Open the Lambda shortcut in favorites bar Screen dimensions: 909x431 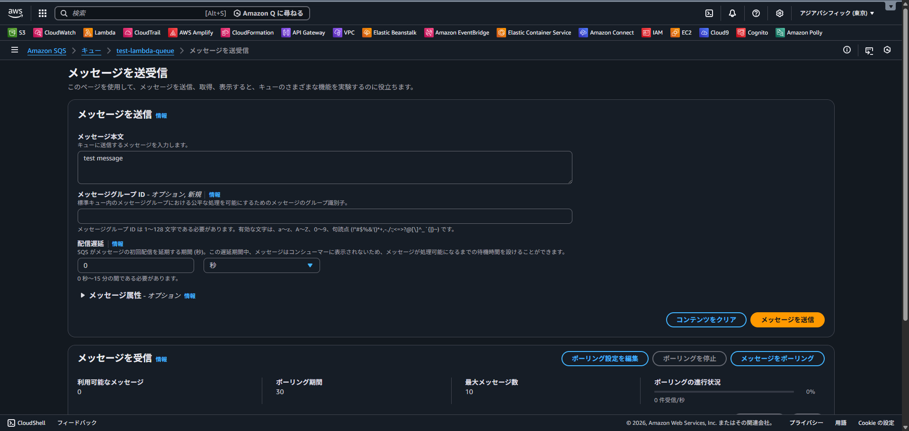click(99, 33)
